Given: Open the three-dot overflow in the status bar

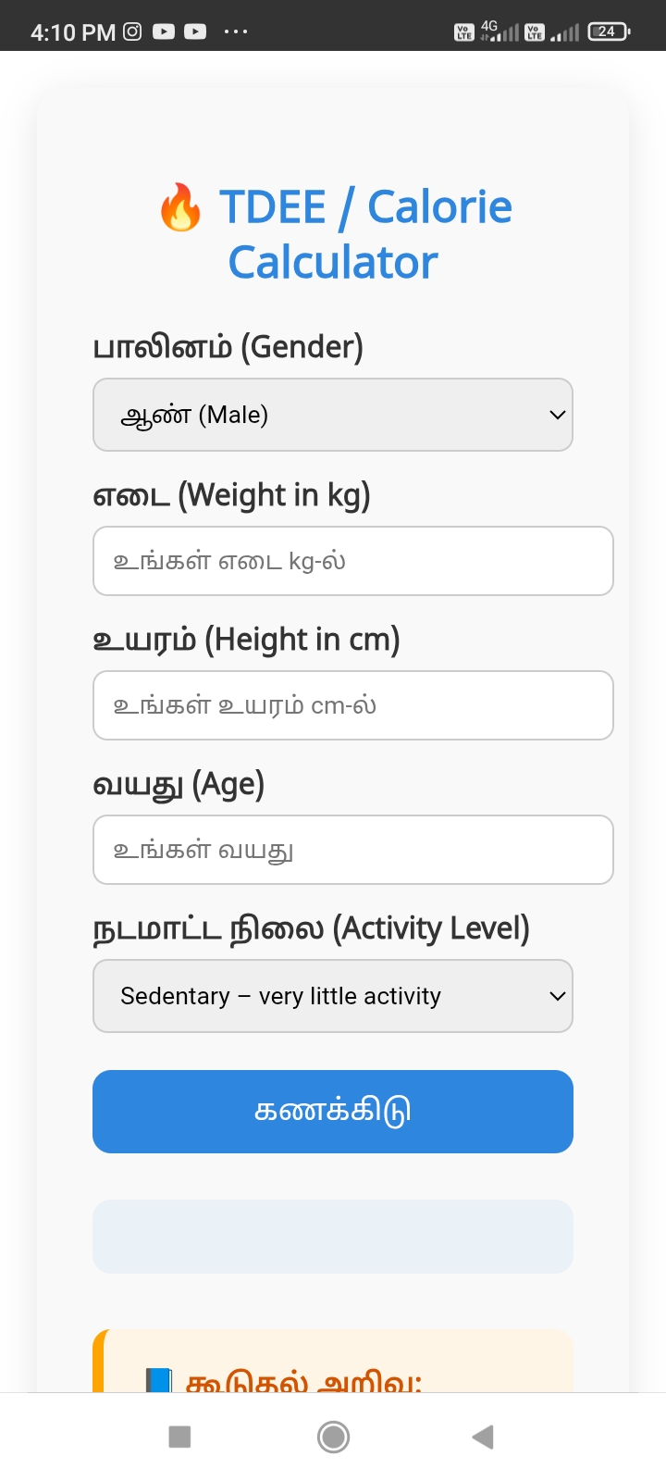Looking at the screenshot, I should [x=236, y=31].
